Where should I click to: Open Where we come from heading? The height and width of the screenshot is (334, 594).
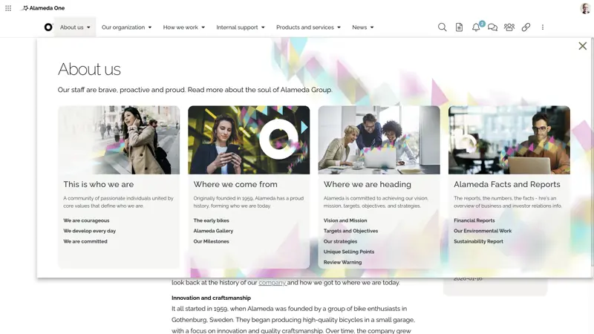[235, 184]
